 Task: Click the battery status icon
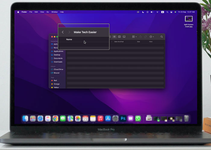click(152, 12)
